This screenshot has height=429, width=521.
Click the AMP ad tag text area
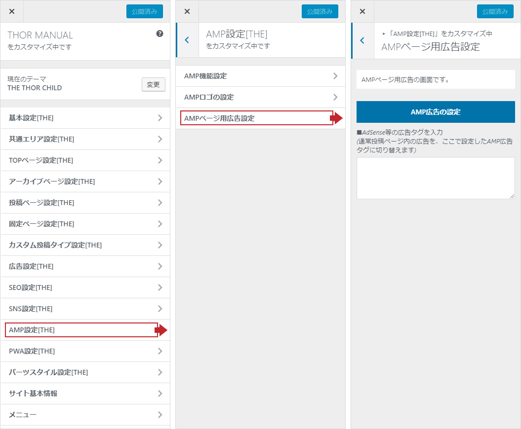[435, 178]
